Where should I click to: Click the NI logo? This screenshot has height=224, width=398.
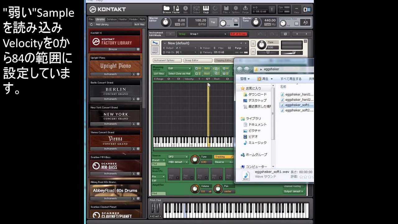coord(307,9)
